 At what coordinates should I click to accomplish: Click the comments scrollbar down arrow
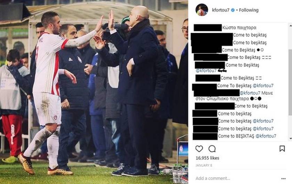point(290,139)
